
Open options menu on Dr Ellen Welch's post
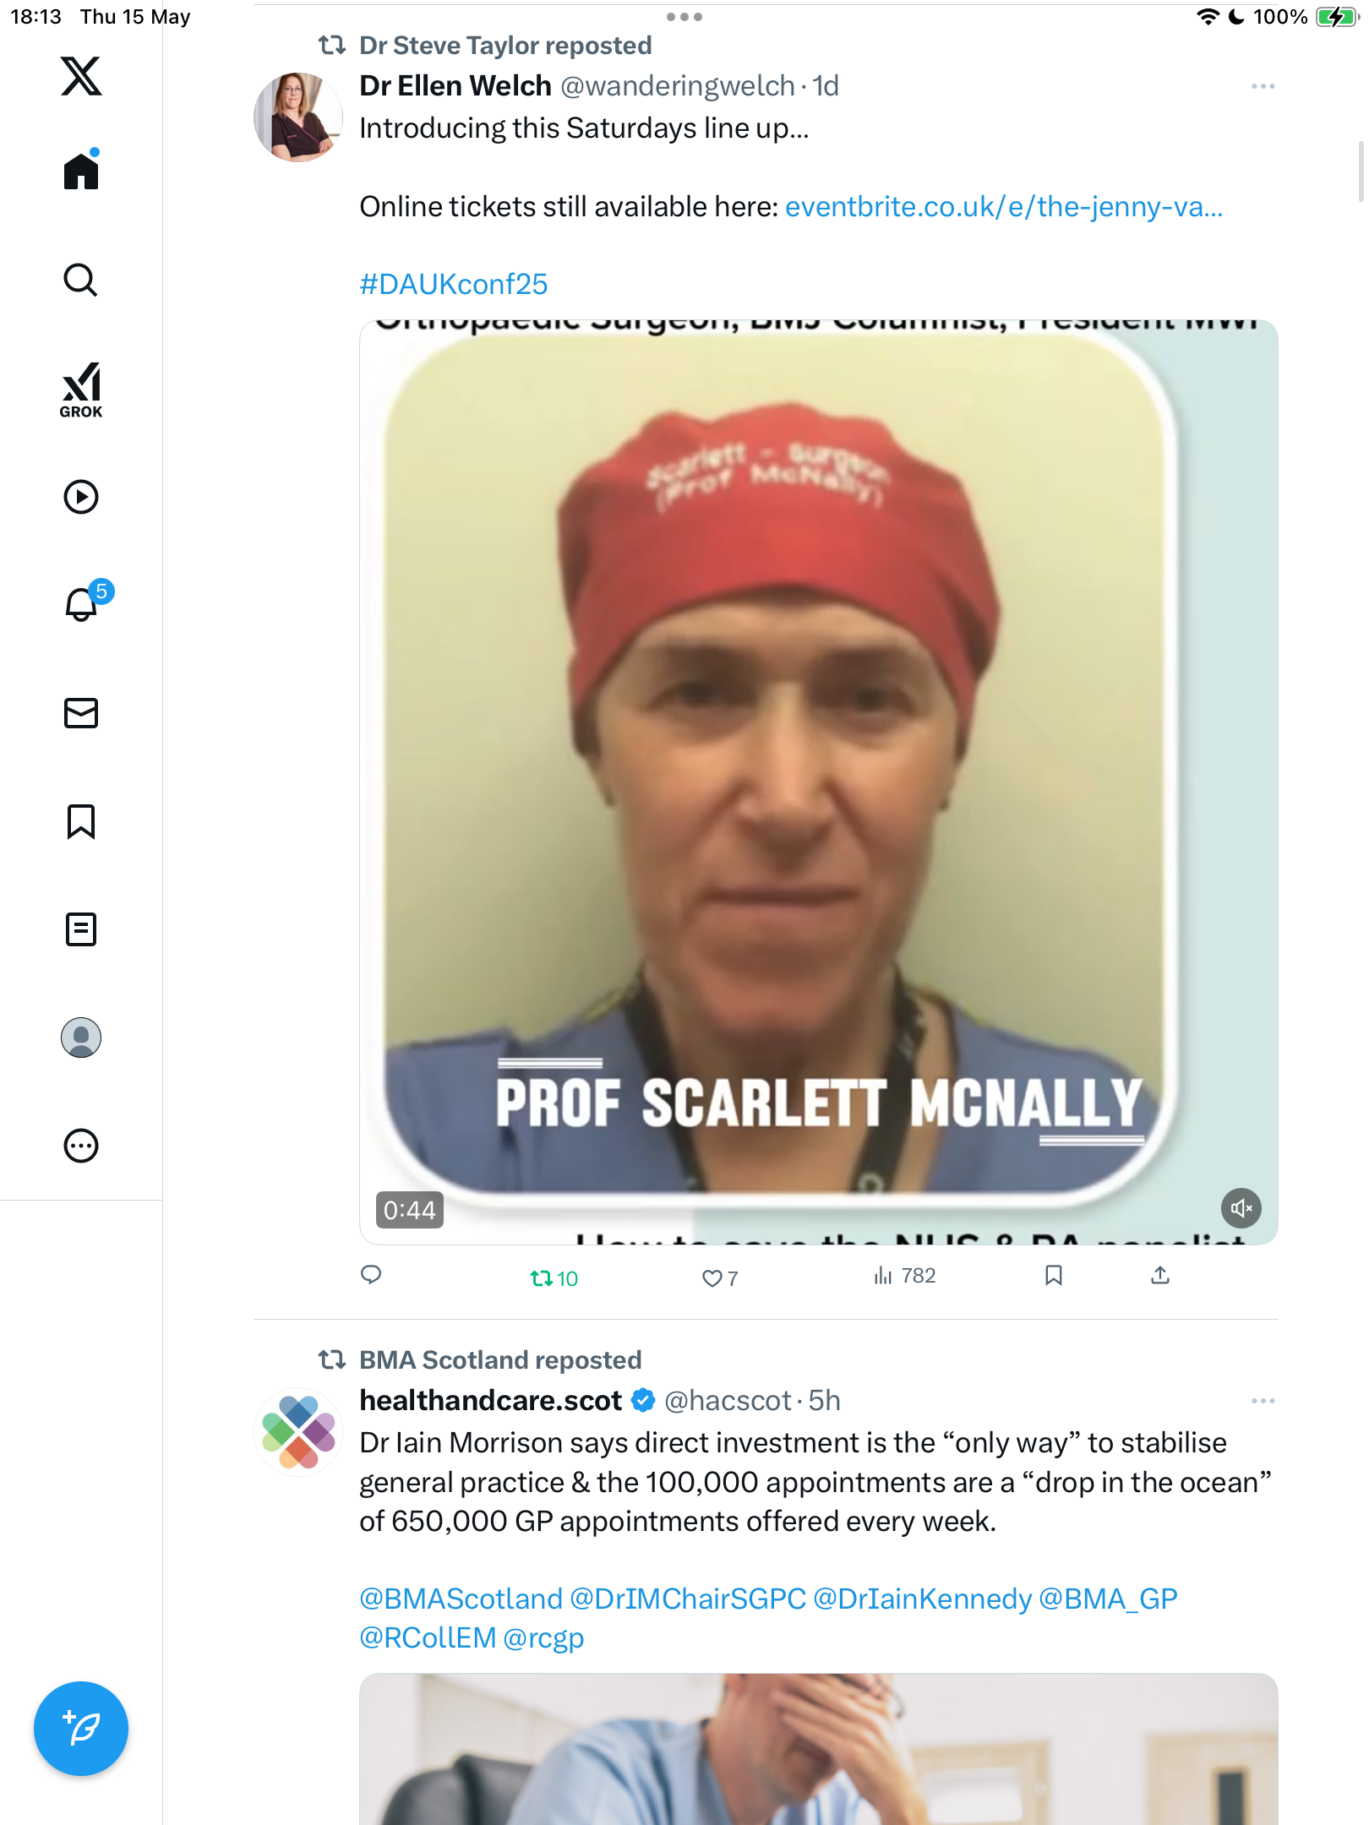1263,86
